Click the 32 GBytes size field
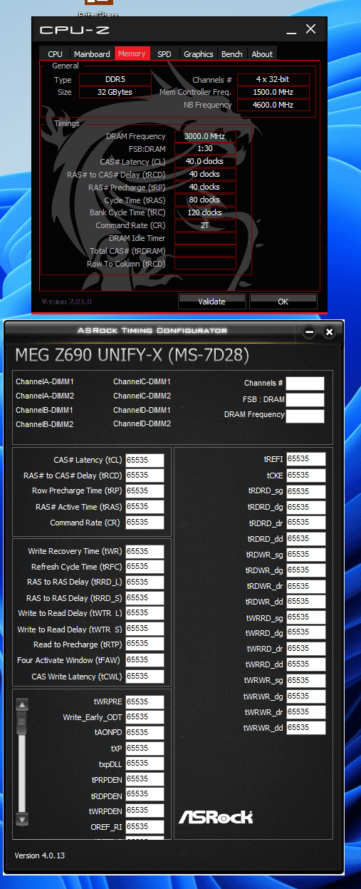This screenshot has width=361, height=889. pyautogui.click(x=115, y=93)
